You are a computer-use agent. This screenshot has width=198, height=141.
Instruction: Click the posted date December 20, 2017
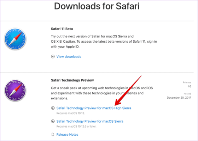point(179,98)
